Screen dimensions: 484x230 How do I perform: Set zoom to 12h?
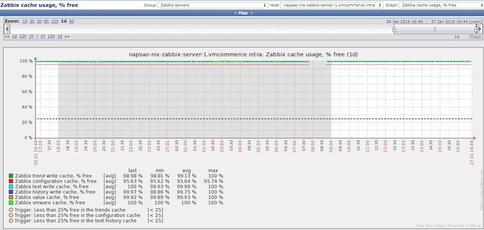tap(54, 21)
